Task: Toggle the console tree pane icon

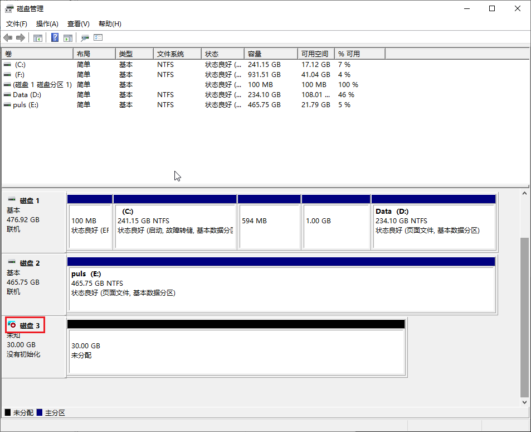Action: click(38, 38)
